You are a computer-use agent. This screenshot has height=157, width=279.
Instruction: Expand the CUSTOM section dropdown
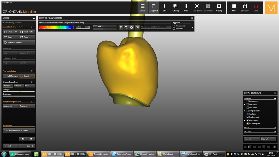275,132
